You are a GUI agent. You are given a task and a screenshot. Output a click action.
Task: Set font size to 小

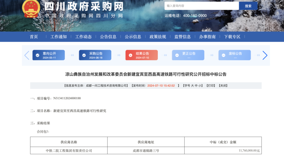pyautogui.click(x=200, y=86)
